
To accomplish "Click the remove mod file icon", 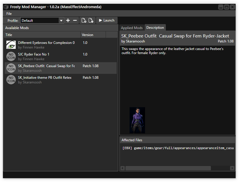I will 91,20.
